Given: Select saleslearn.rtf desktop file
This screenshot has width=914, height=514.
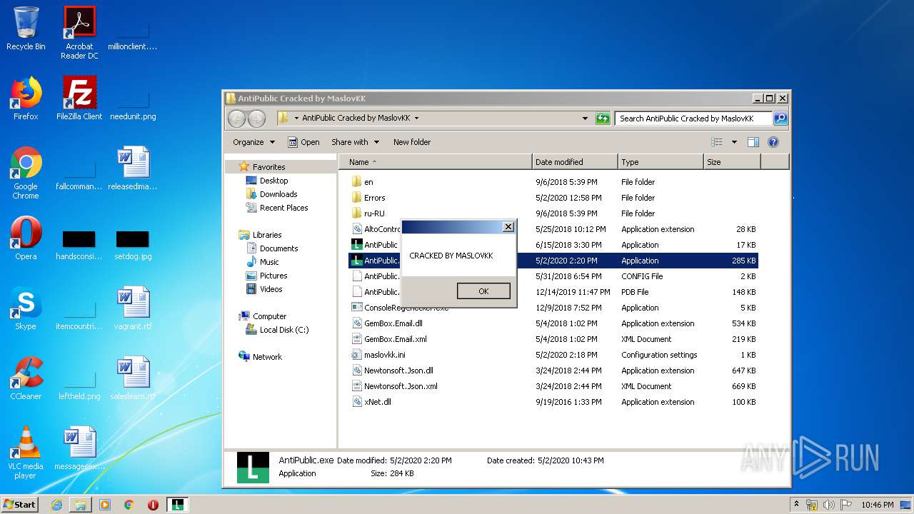Looking at the screenshot, I should 133,378.
